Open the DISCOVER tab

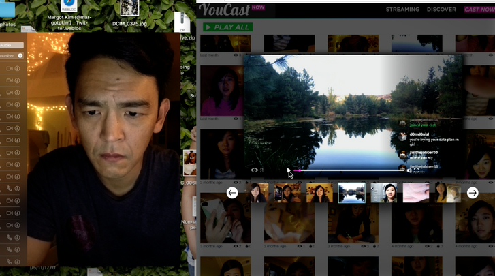[441, 10]
